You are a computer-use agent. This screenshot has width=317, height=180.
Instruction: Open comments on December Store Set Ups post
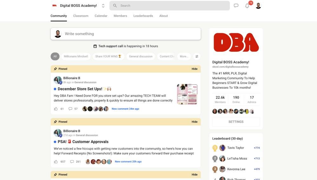[70, 109]
